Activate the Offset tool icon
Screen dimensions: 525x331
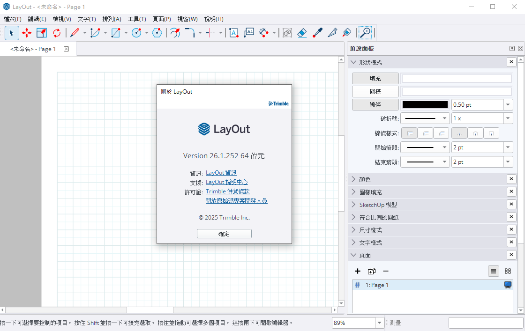click(x=175, y=33)
